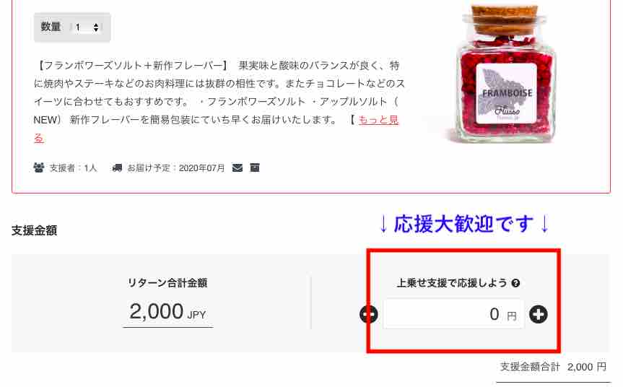Click the 支援者：1人 text

[73, 168]
